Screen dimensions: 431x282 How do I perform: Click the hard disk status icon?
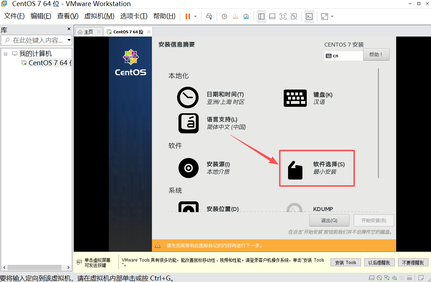pos(372,278)
